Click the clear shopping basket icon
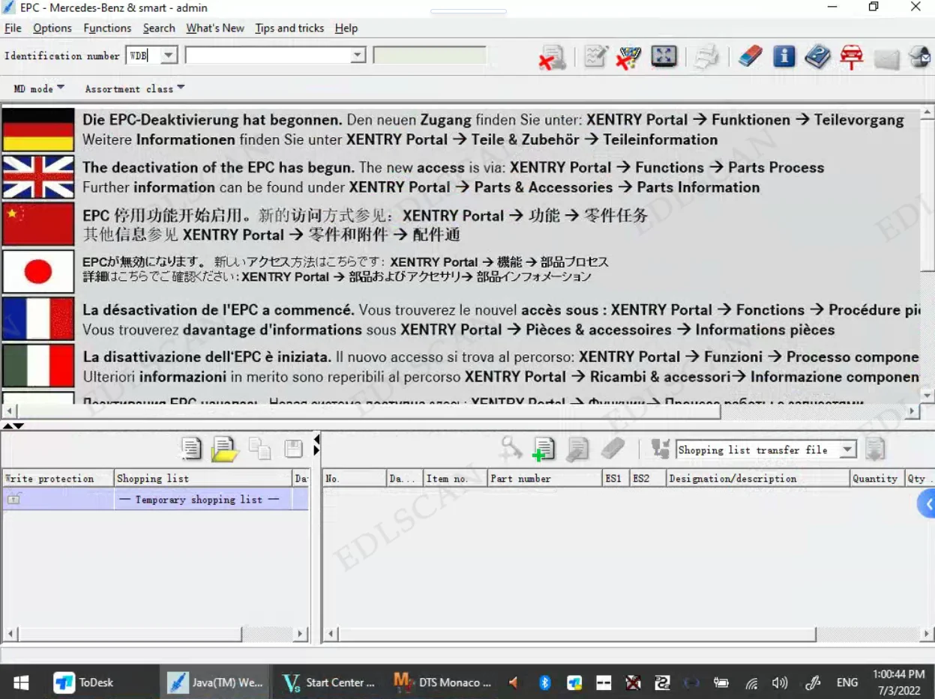The image size is (935, 699). pos(628,57)
